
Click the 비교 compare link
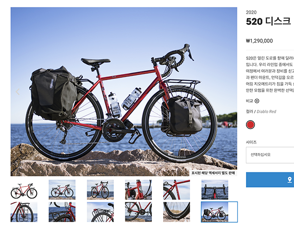pyautogui.click(x=249, y=101)
